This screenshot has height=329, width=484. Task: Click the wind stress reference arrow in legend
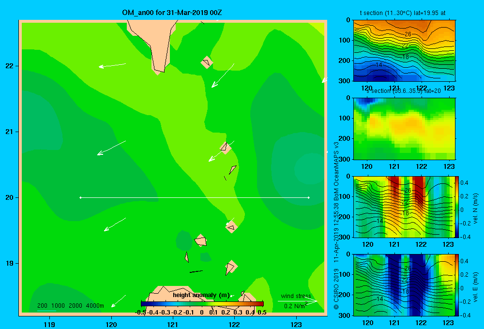coord(297,301)
